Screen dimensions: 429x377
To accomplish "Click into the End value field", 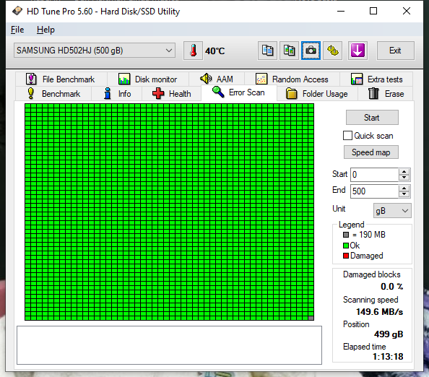I will click(374, 191).
